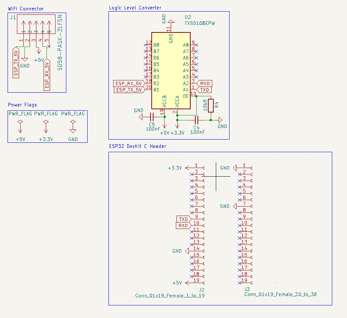Click the '10kR' resistor value text

(205, 105)
